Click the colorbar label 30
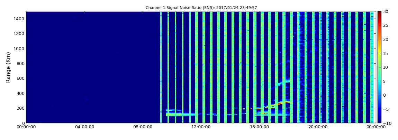The height and width of the screenshot is (140, 398). [386, 11]
